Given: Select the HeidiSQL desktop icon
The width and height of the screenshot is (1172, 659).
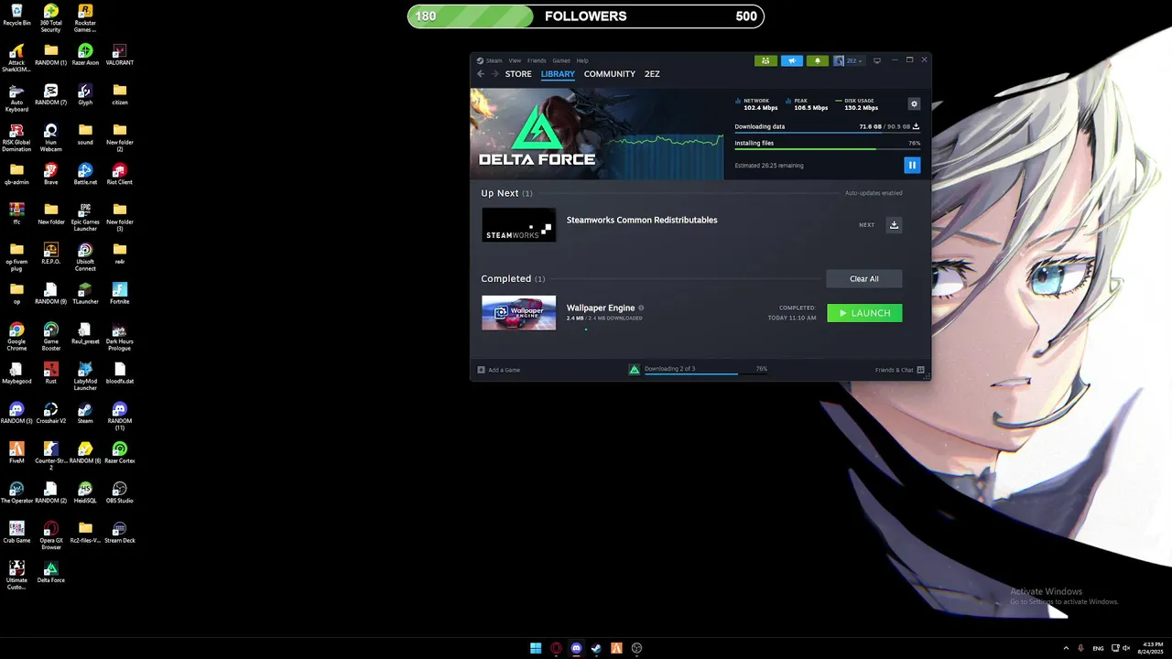Looking at the screenshot, I should (x=85, y=492).
